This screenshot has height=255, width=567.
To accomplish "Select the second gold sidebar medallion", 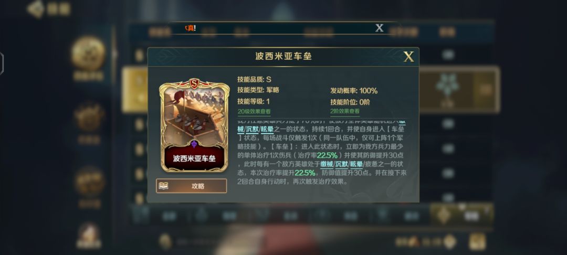I will coord(89,117).
